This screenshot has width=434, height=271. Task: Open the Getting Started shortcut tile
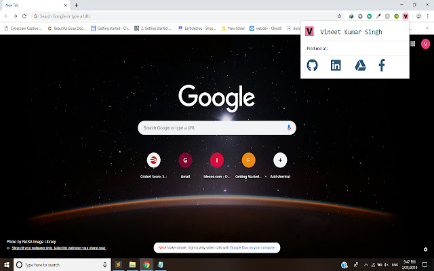click(248, 165)
